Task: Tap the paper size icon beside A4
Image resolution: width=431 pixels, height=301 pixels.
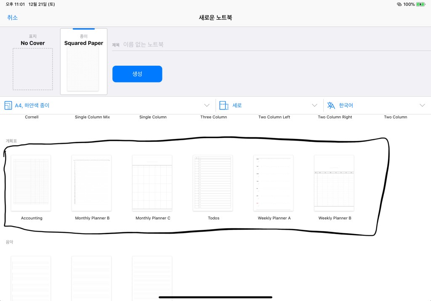Action: (8, 105)
